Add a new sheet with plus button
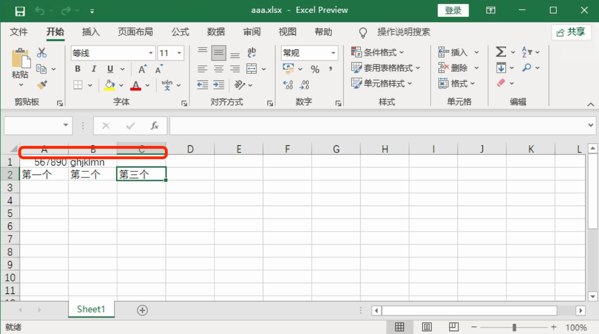599x334 pixels. click(x=142, y=310)
